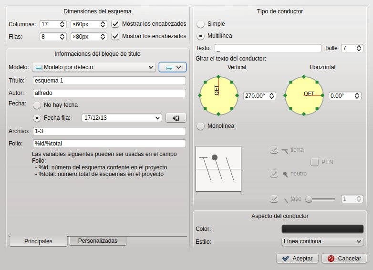Switch to the Personalizadas tab
373x270 pixels.
tap(97, 241)
